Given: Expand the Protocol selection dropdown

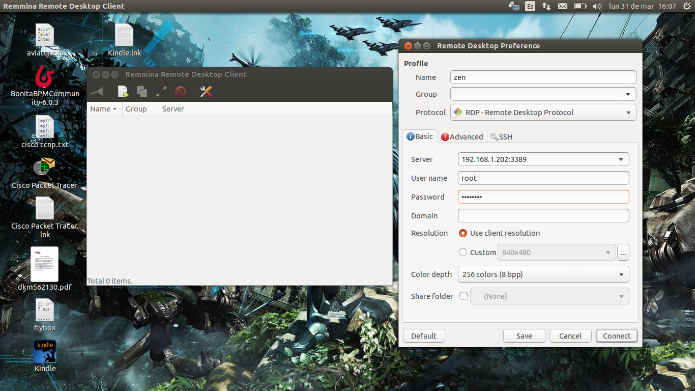Looking at the screenshot, I should (x=628, y=112).
